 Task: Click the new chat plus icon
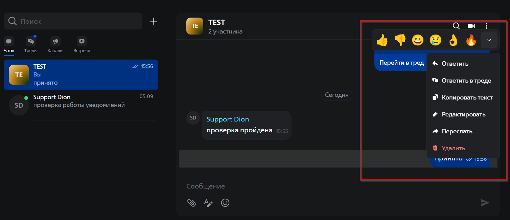(x=154, y=21)
